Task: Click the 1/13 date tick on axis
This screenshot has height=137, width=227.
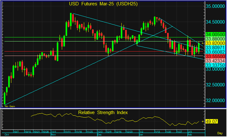Action: point(158,131)
